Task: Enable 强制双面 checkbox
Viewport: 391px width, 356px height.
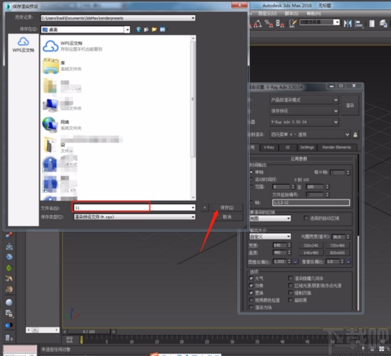Action: 290,293
